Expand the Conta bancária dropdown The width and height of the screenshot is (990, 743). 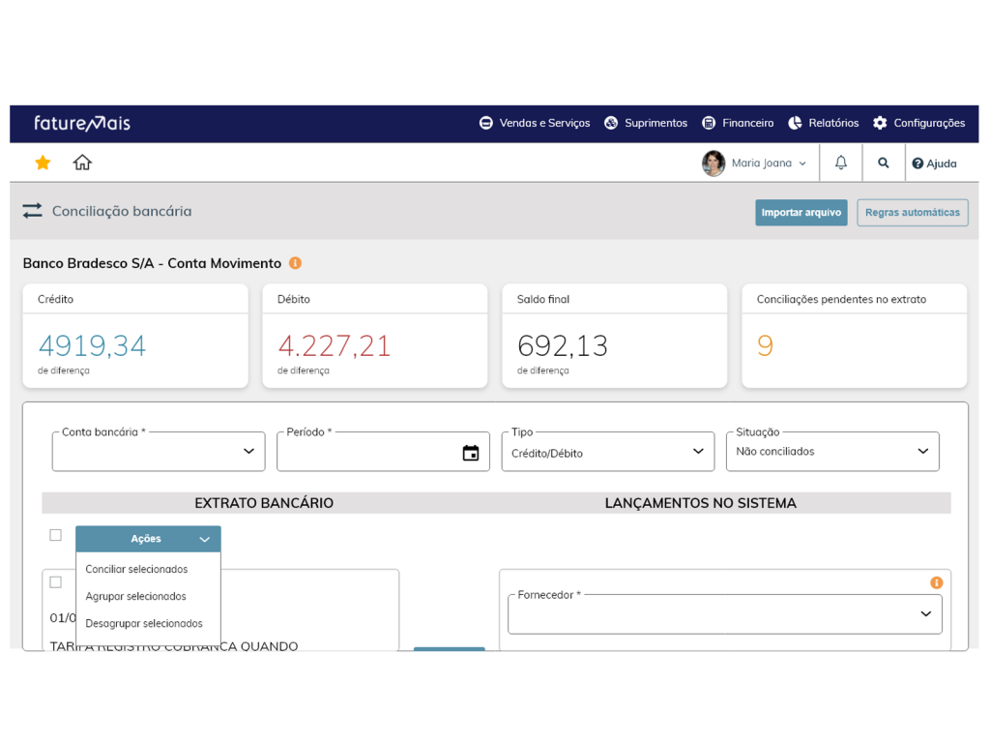coord(159,452)
